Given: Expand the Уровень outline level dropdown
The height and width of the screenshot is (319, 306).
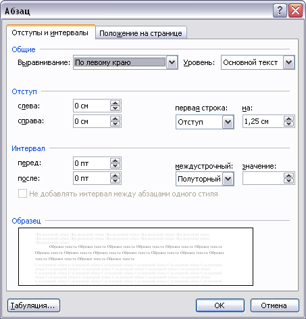Looking at the screenshot, I should (x=289, y=62).
